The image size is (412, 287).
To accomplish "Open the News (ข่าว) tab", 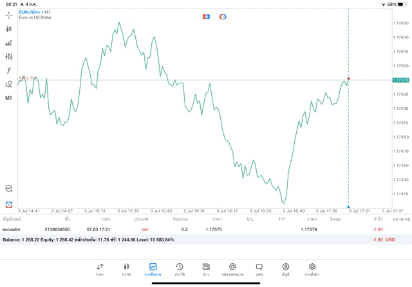I will point(206,269).
